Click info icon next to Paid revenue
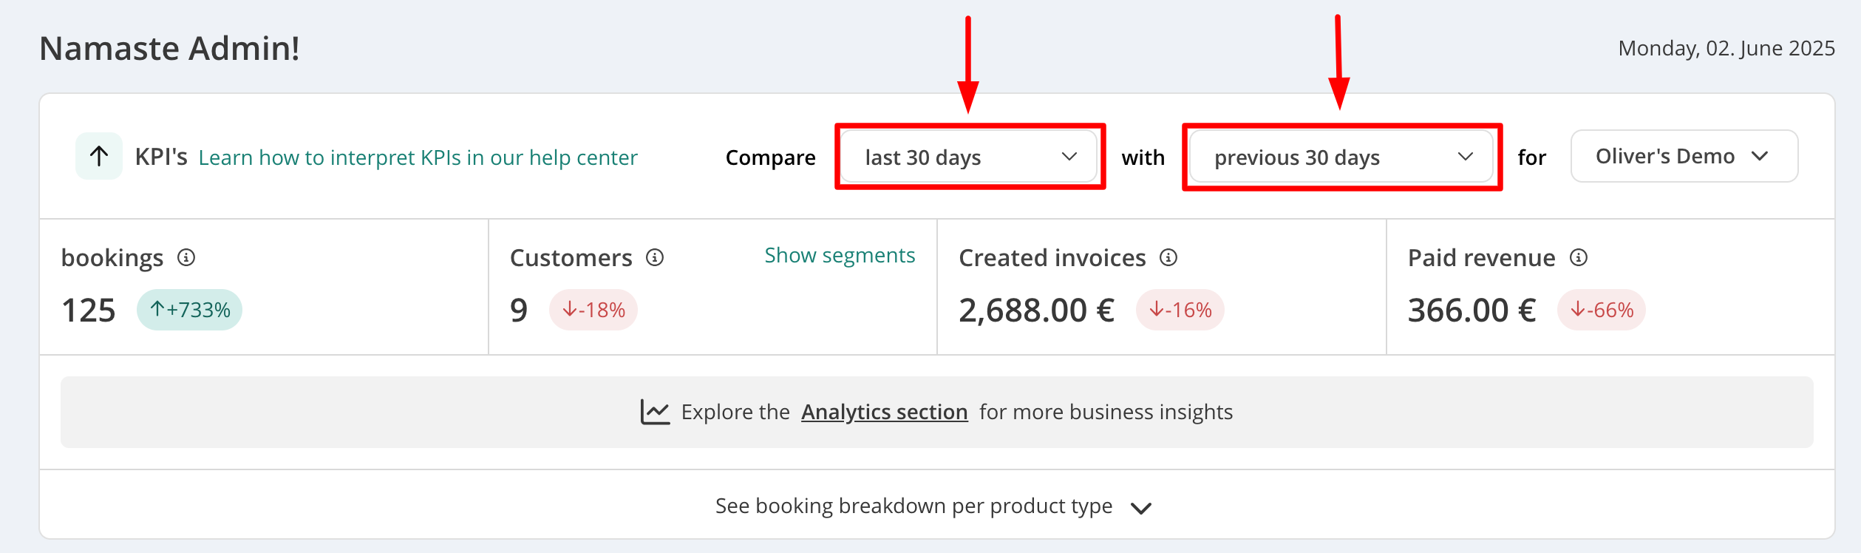The height and width of the screenshot is (553, 1861). pos(1579,257)
